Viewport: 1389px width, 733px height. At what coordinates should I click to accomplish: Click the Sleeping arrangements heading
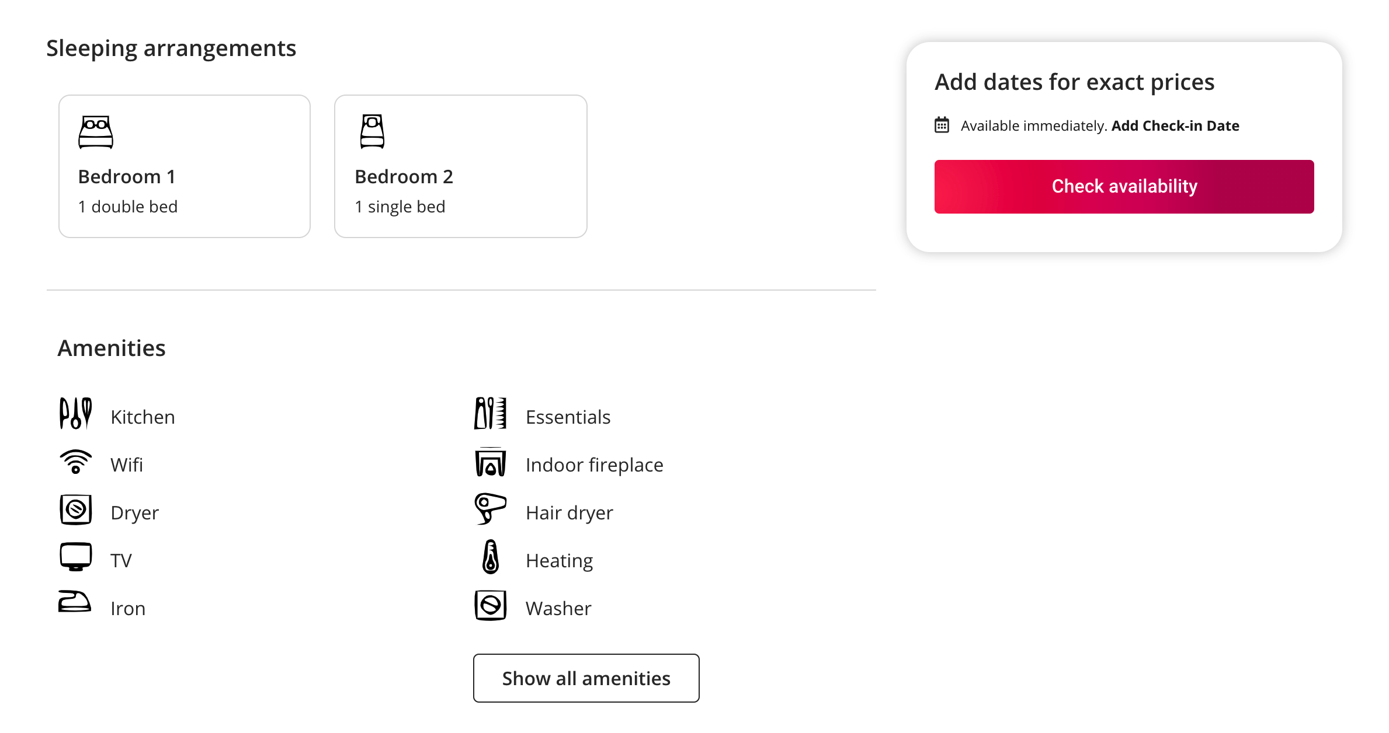[171, 48]
